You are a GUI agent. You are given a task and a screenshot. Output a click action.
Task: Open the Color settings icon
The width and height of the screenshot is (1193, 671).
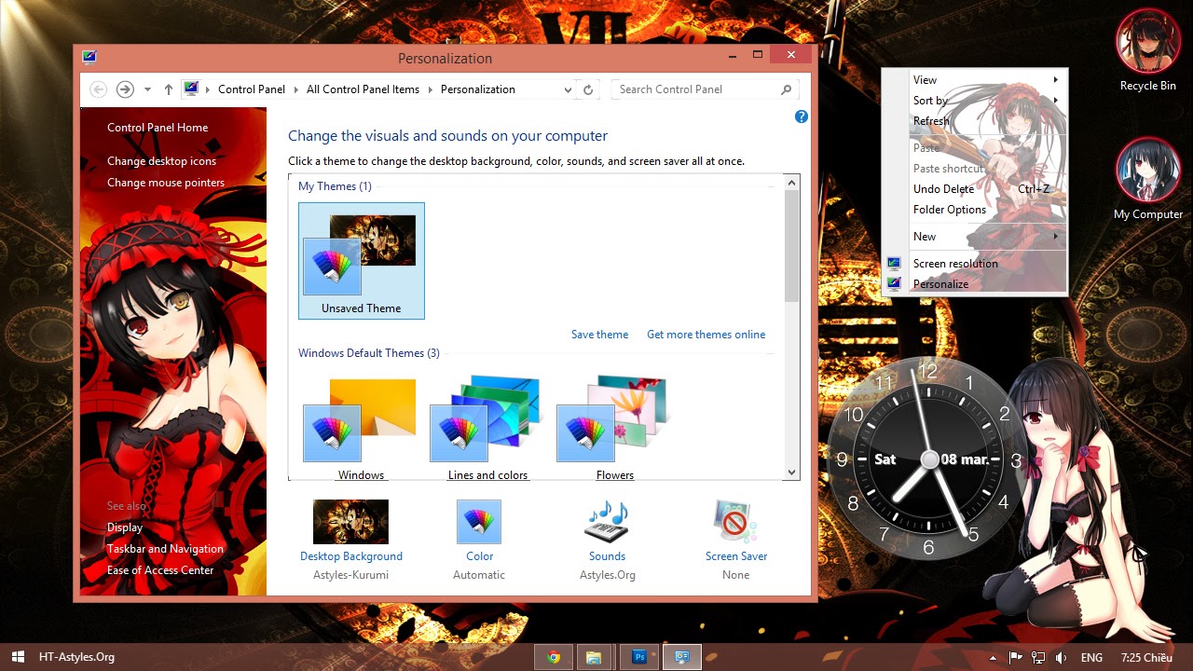coord(479,522)
